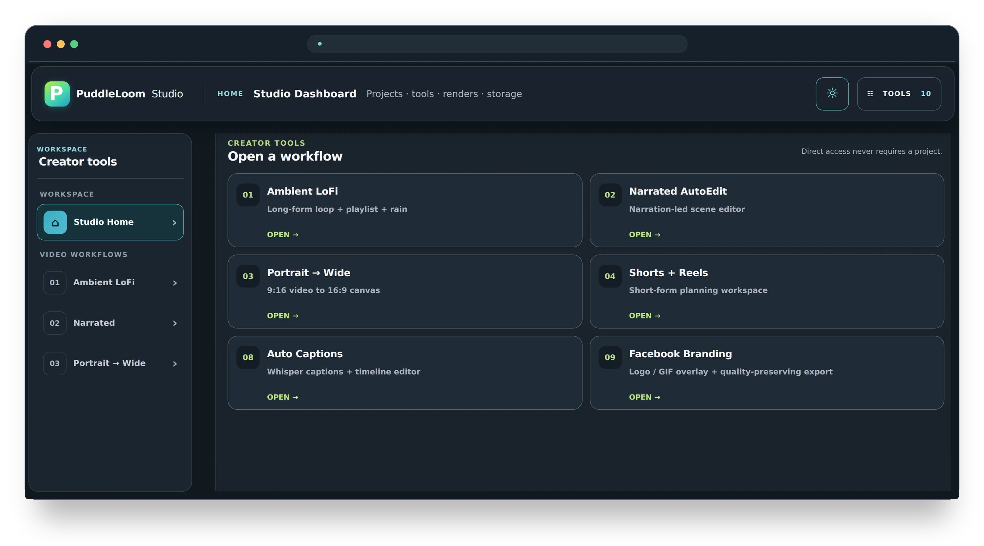Open the Tools 10 menu button
This screenshot has width=984, height=546.
coord(899,94)
